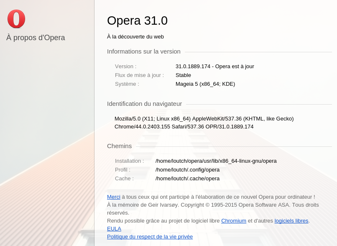Click version number 31.0.1889.174 text
The height and width of the screenshot is (246, 337).
(193, 67)
